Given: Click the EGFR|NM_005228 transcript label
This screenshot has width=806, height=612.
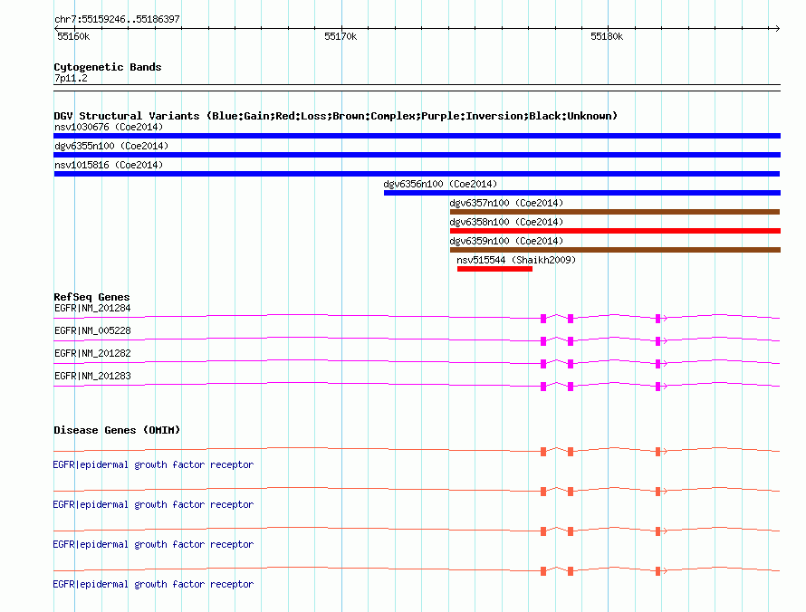Looking at the screenshot, I should pyautogui.click(x=92, y=331).
